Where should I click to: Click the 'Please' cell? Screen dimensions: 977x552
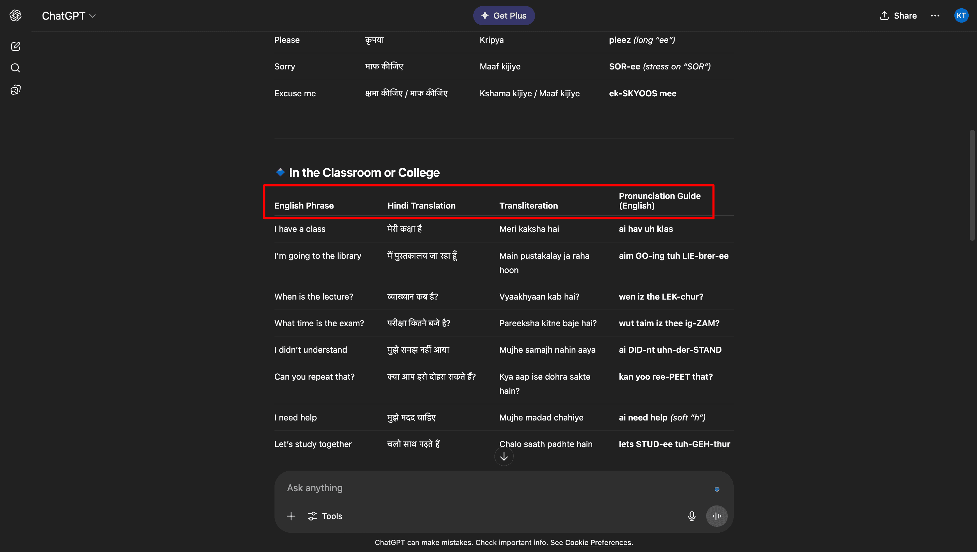(287, 40)
